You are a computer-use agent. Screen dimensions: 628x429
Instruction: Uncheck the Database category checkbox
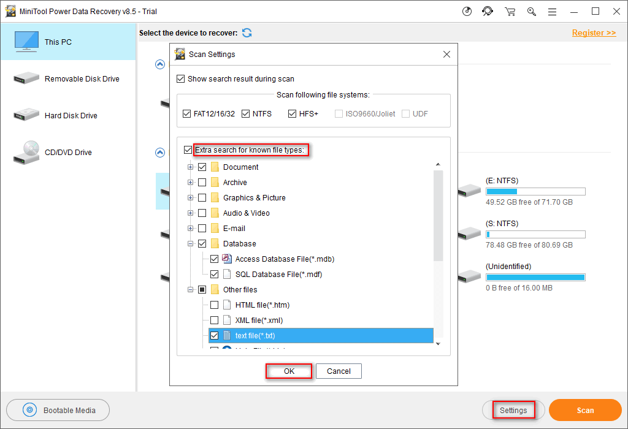tap(202, 244)
